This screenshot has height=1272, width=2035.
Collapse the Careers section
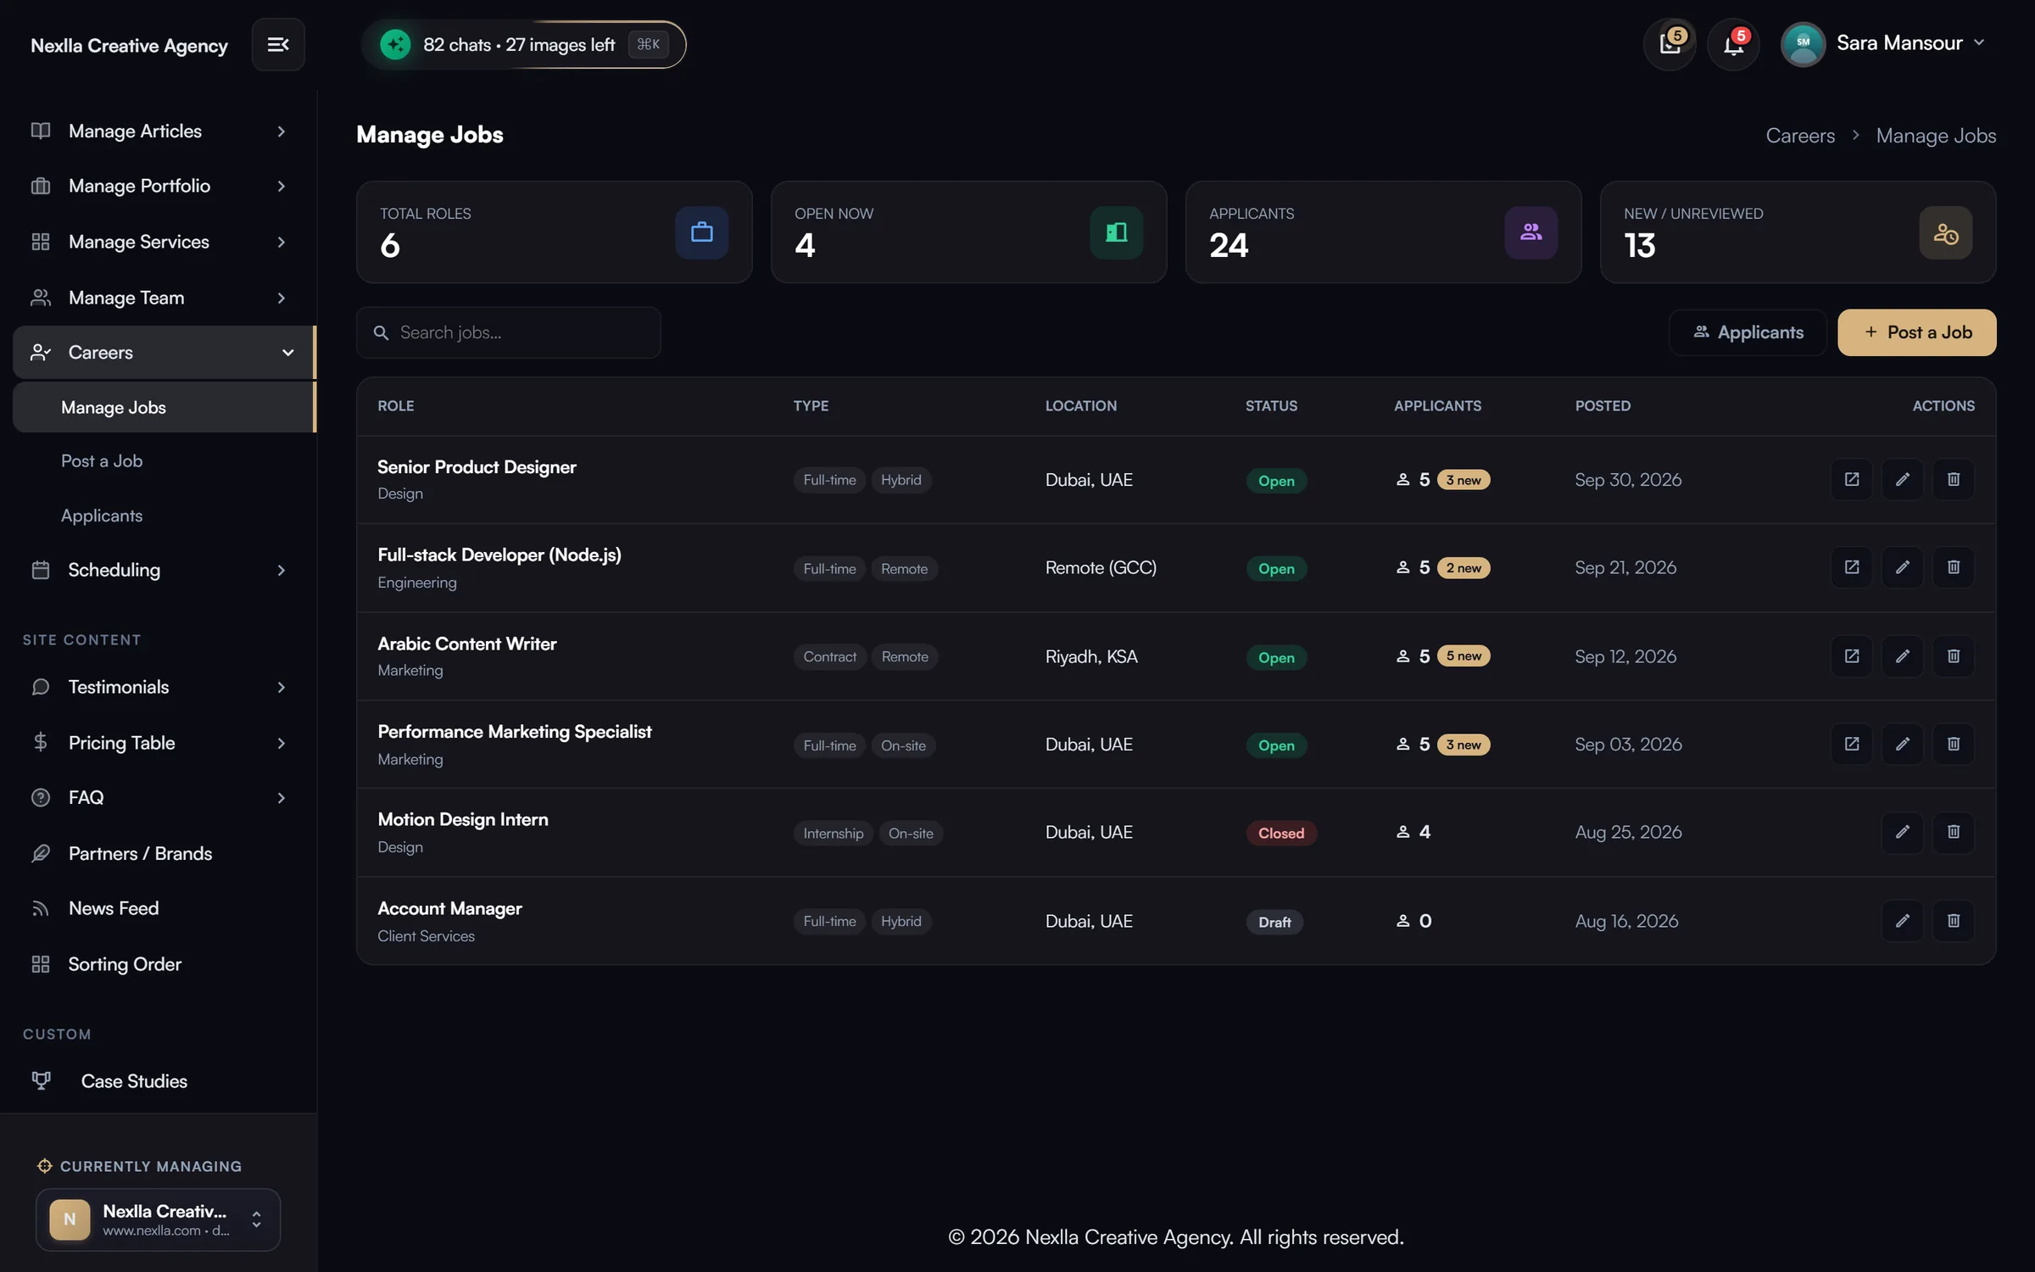click(x=164, y=352)
